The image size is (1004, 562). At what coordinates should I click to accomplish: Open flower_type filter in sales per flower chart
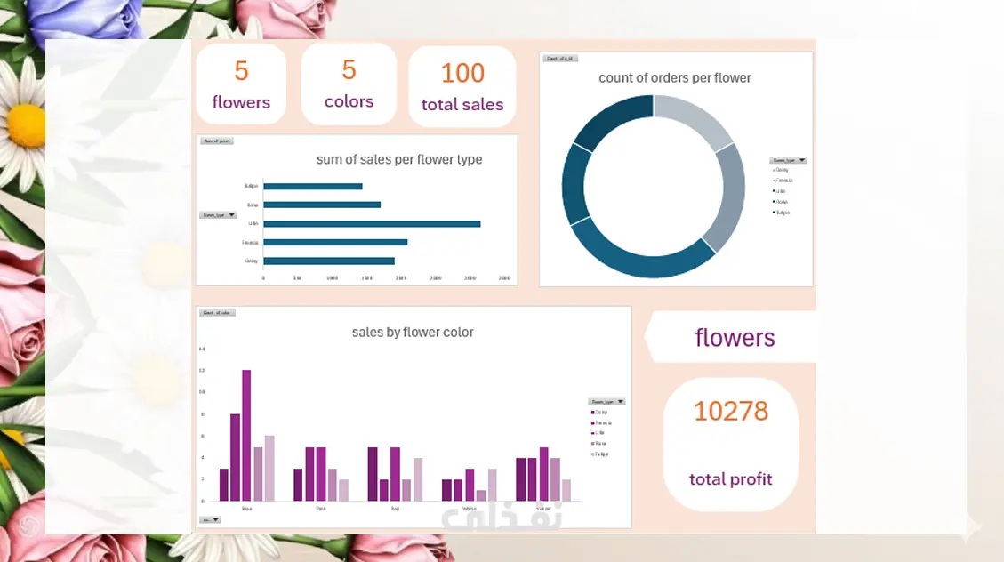[x=218, y=215]
